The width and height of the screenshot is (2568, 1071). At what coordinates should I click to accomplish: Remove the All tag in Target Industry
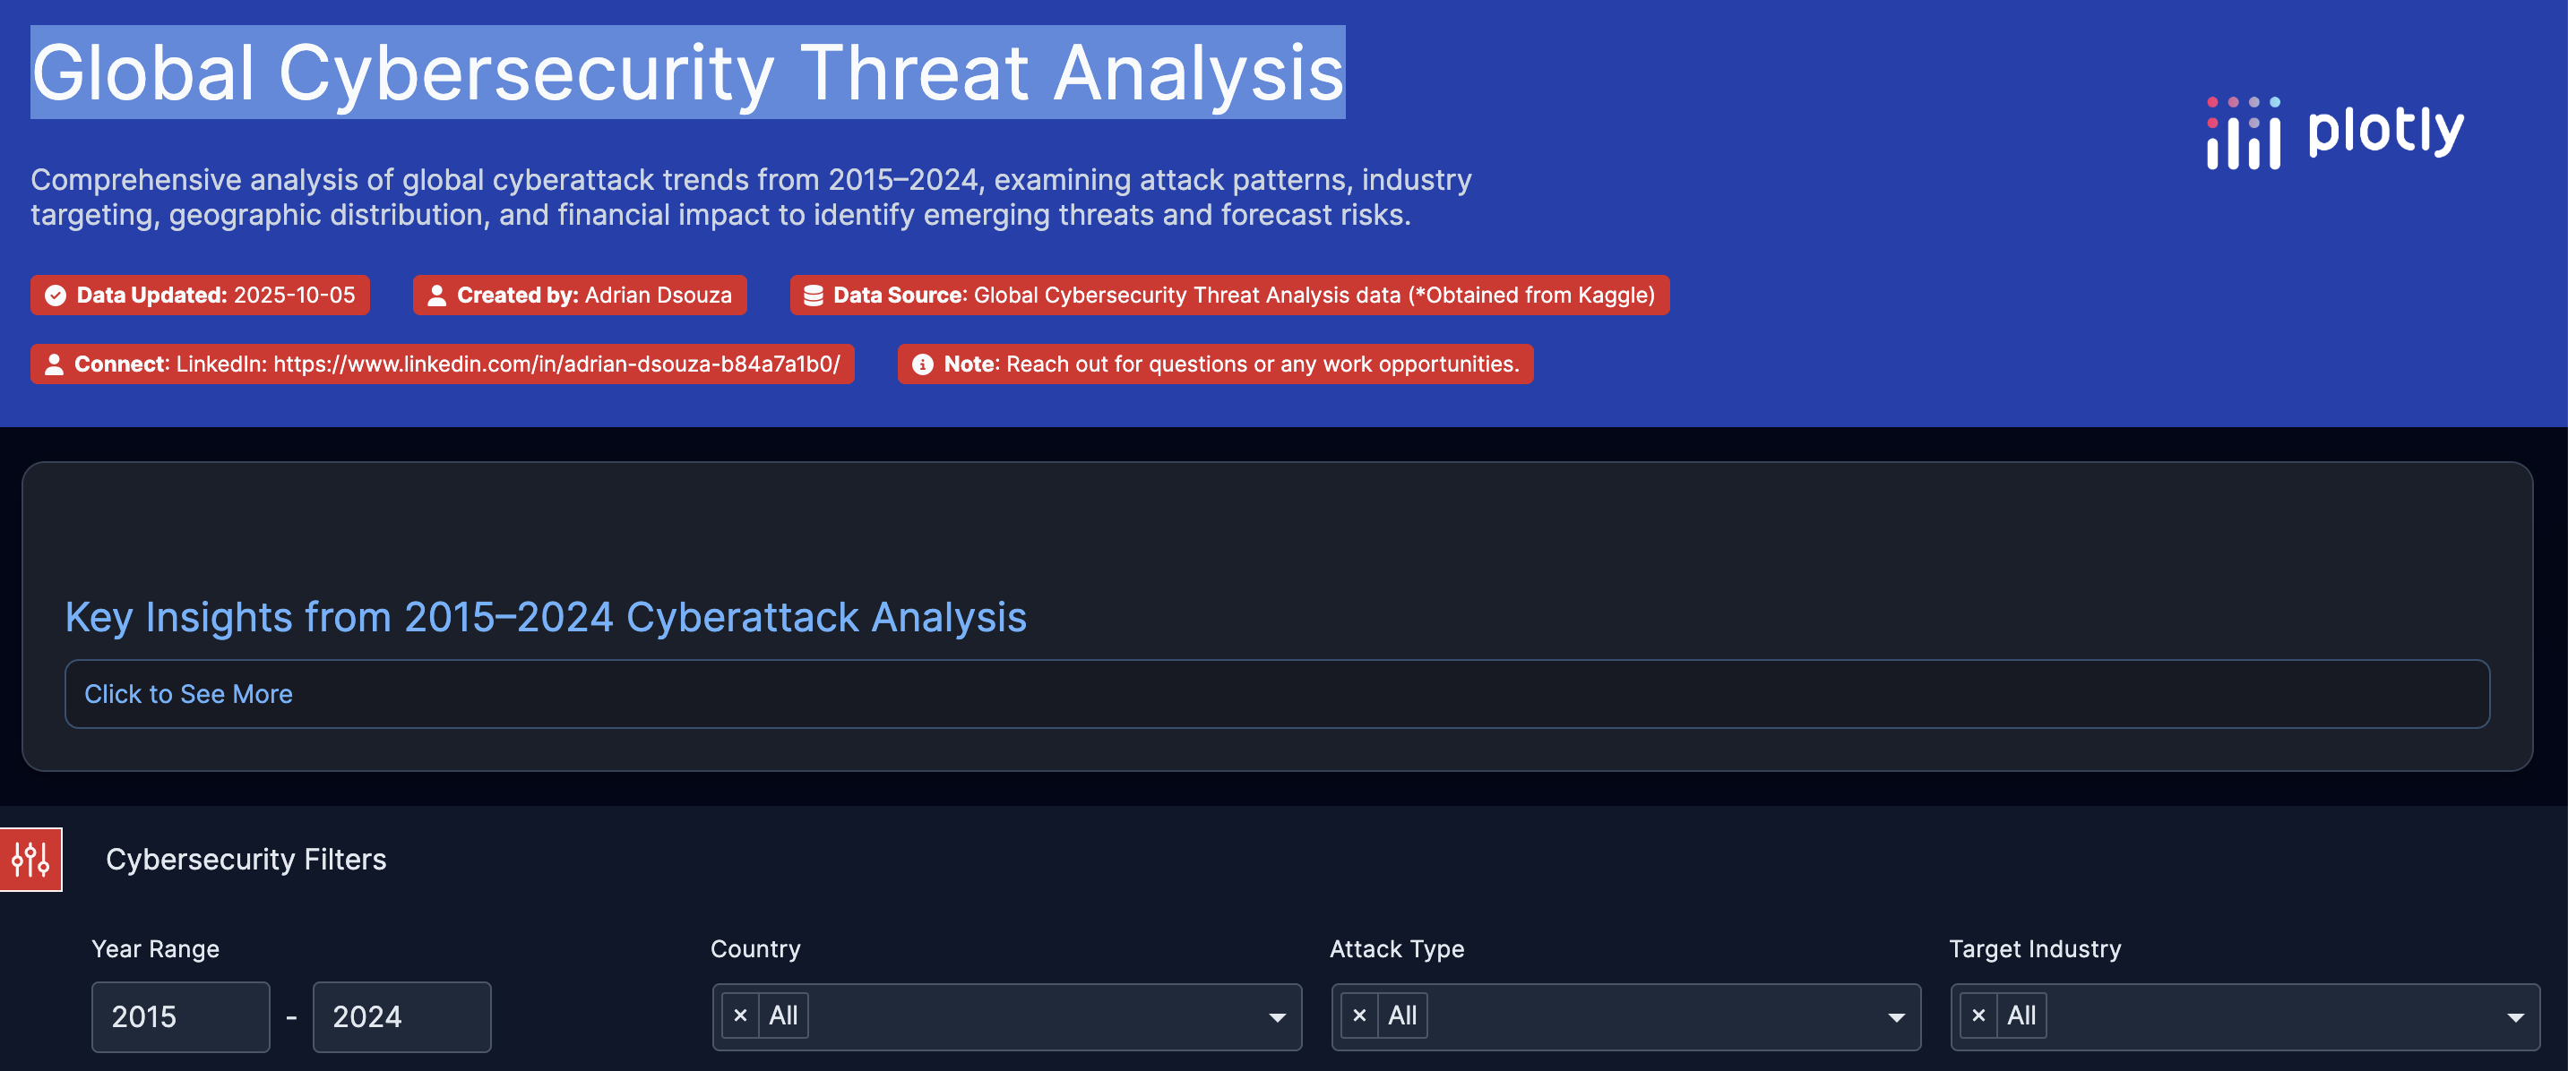point(1978,1015)
